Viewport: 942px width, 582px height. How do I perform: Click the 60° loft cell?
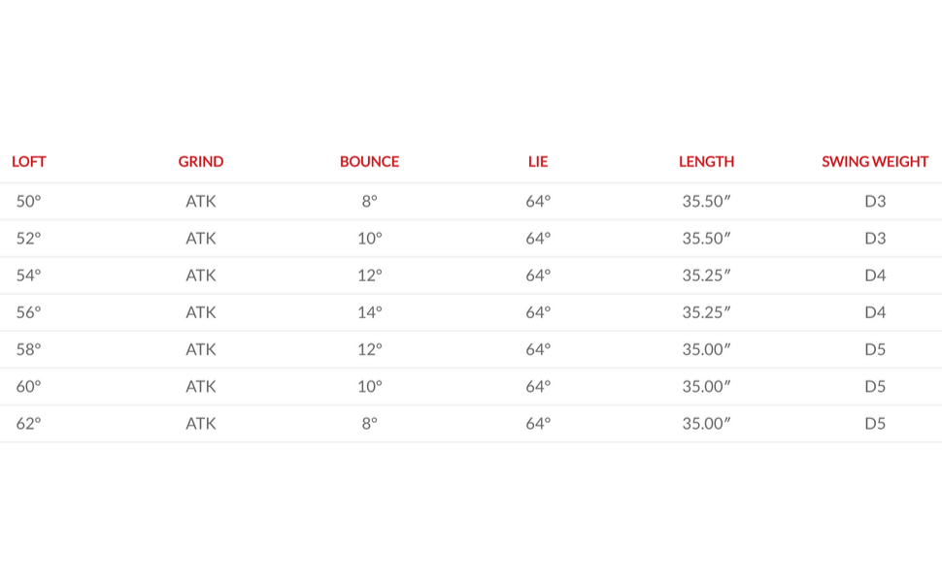click(x=29, y=386)
